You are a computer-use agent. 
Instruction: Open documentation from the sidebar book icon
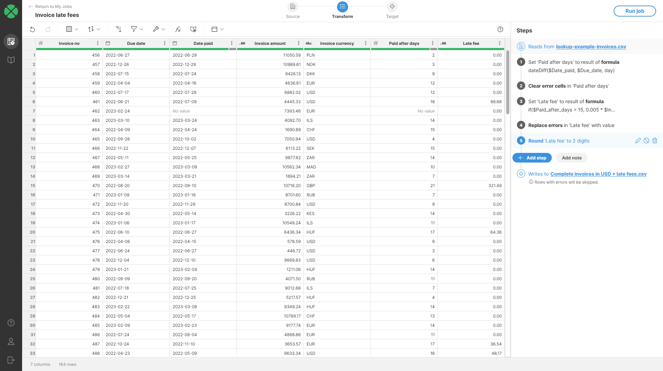[11, 60]
